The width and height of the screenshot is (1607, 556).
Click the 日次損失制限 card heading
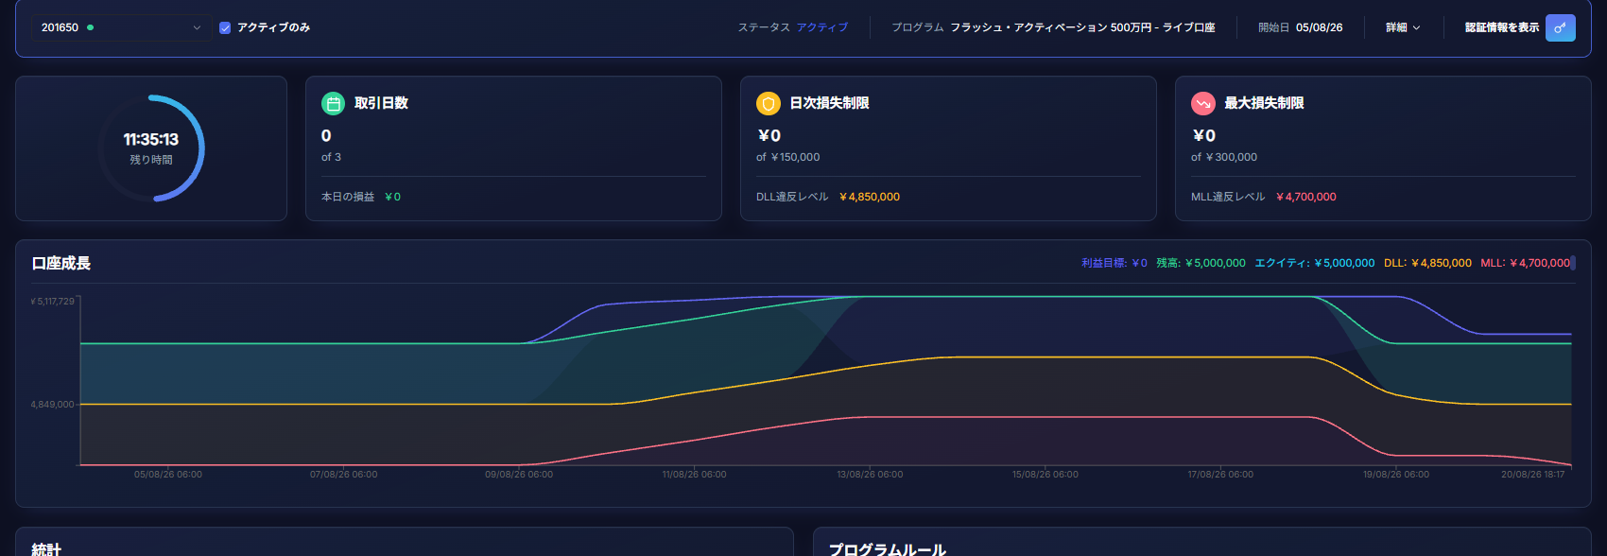pyautogui.click(x=829, y=103)
